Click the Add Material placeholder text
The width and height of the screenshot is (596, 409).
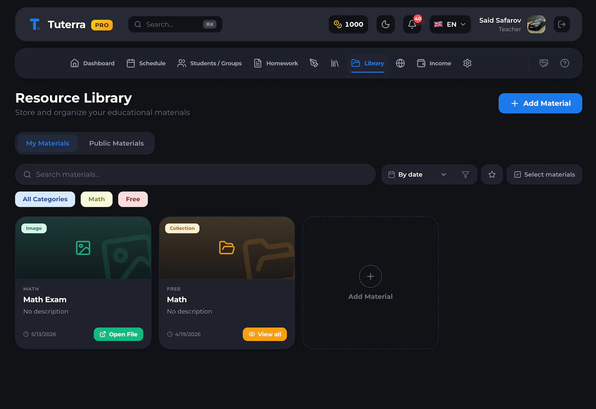[370, 297]
